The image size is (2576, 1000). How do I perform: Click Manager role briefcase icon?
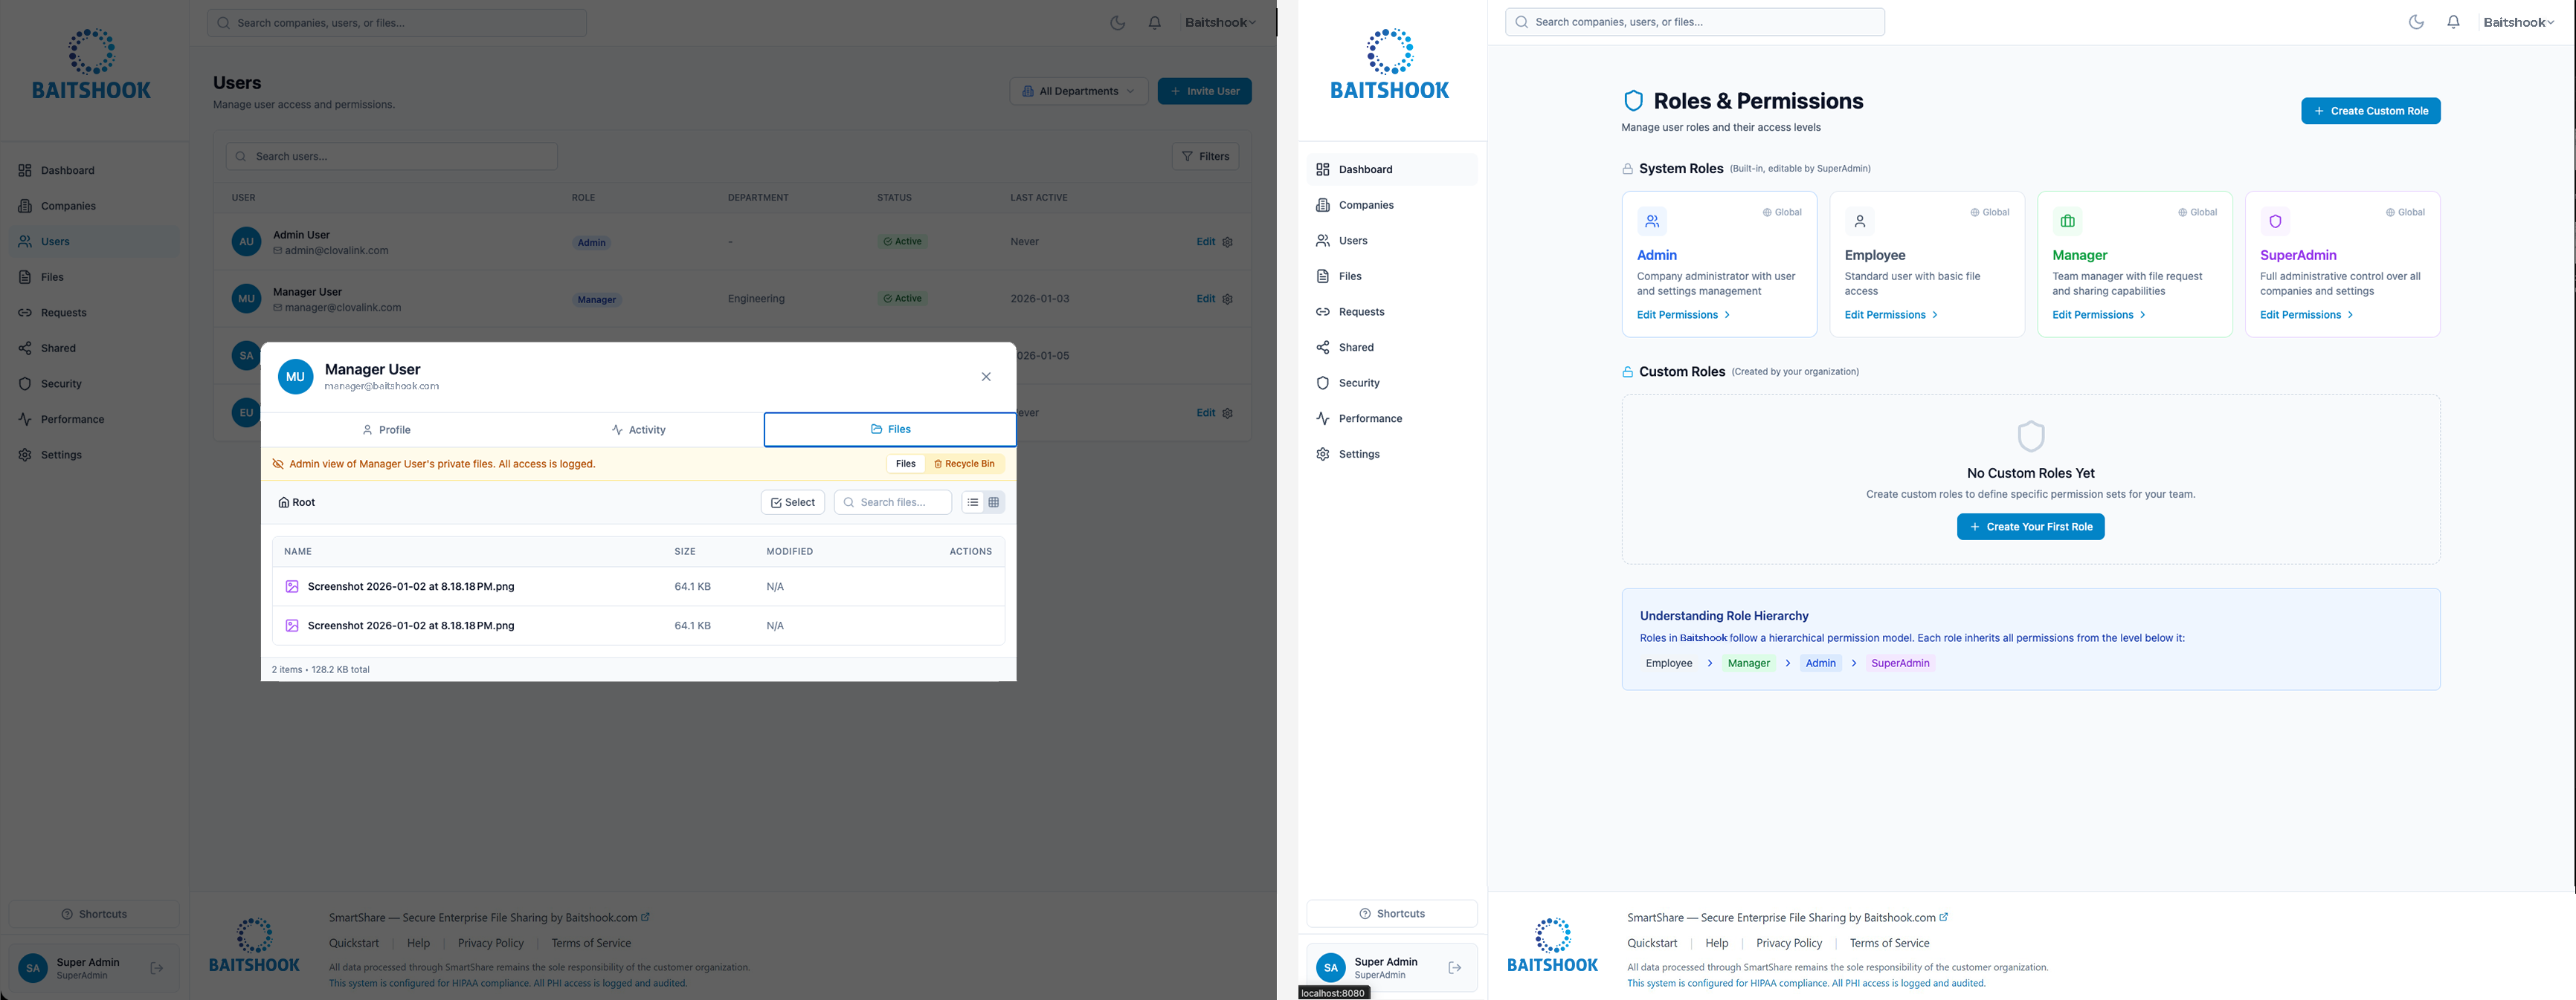point(2067,222)
